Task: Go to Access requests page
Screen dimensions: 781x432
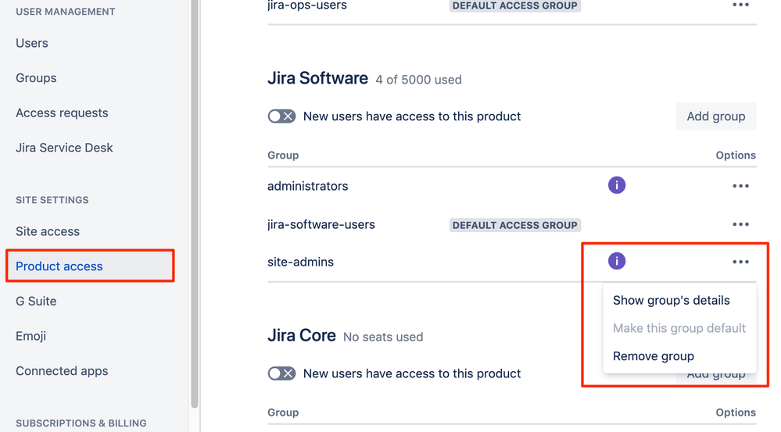Action: (62, 113)
